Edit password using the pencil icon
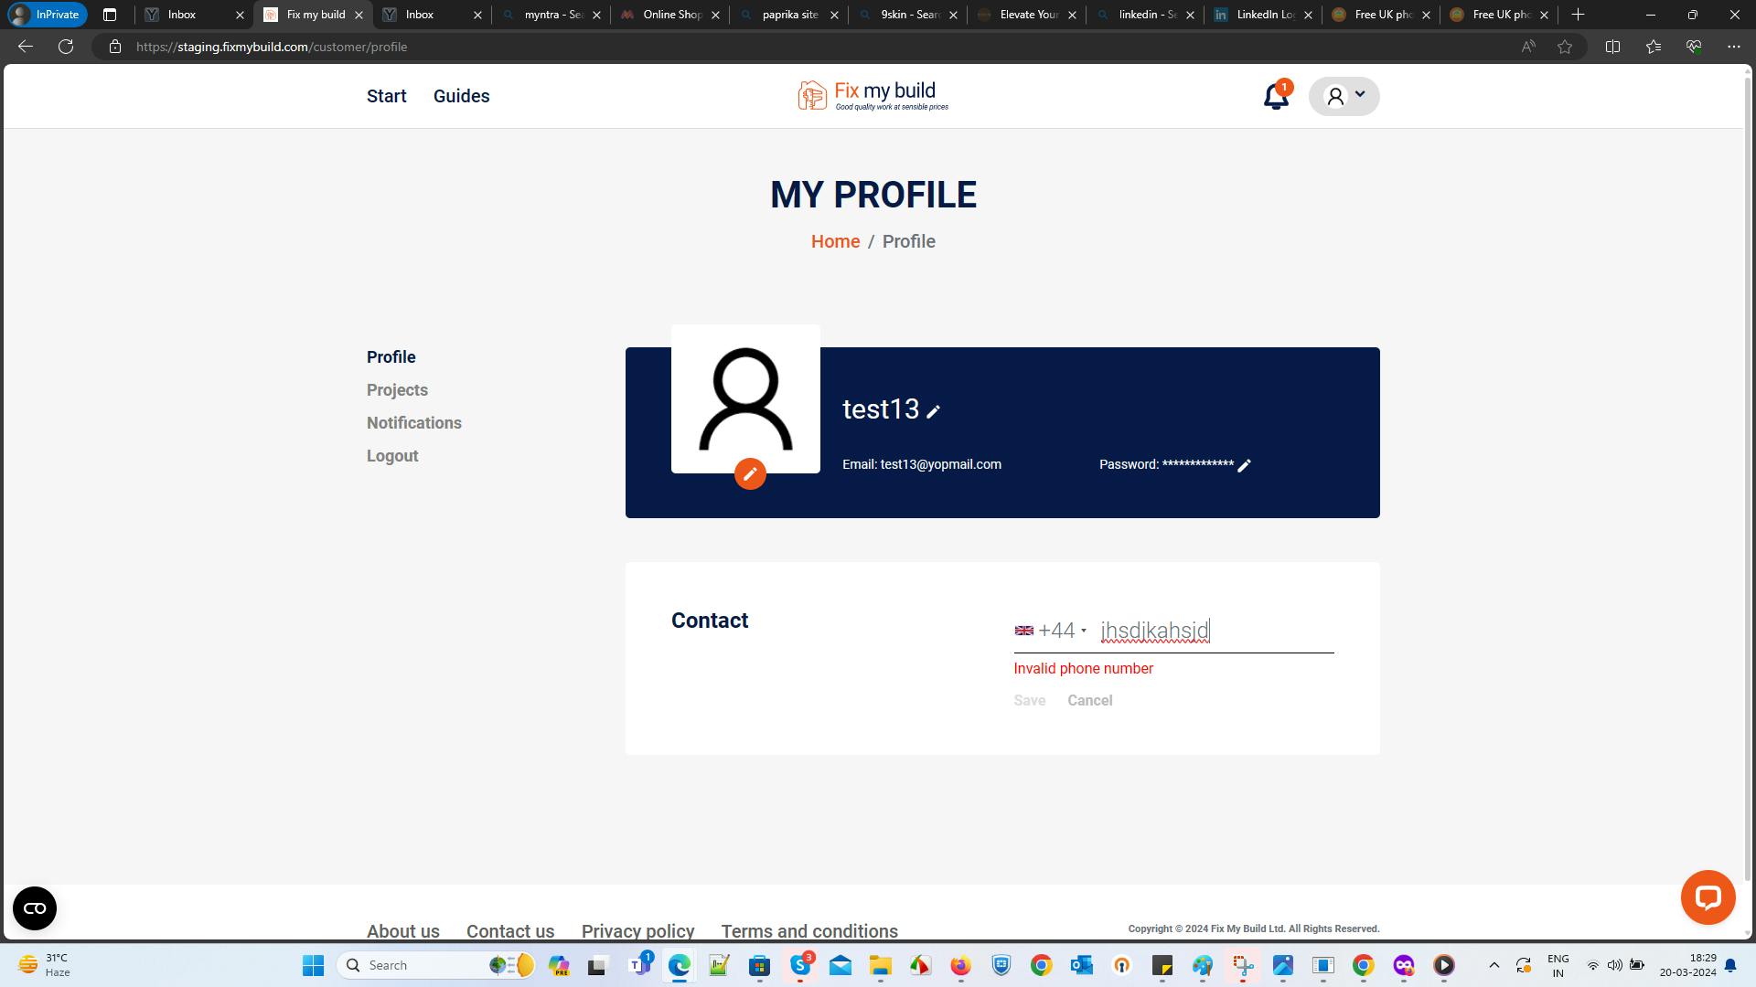The width and height of the screenshot is (1756, 987). pyautogui.click(x=1244, y=465)
